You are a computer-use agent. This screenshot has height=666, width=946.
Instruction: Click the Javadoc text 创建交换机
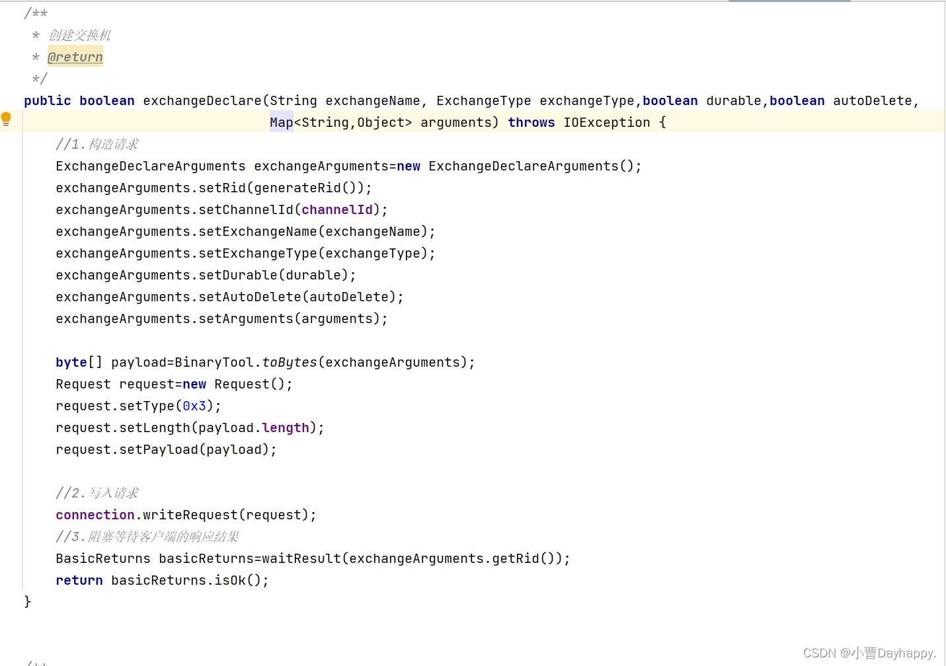pos(80,35)
